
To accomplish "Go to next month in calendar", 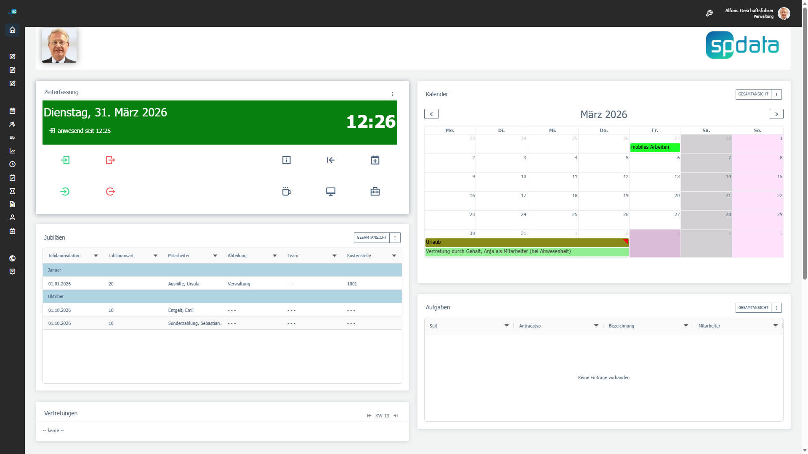I will [776, 114].
